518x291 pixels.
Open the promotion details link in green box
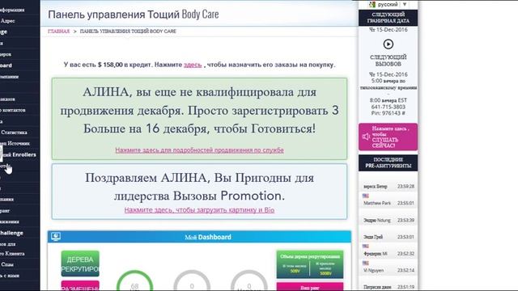pos(200,150)
